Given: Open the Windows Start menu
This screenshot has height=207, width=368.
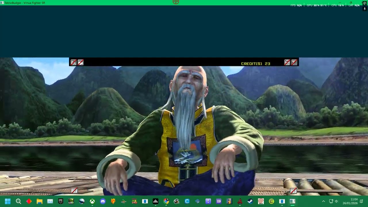Looking at the screenshot, I should [8, 201].
